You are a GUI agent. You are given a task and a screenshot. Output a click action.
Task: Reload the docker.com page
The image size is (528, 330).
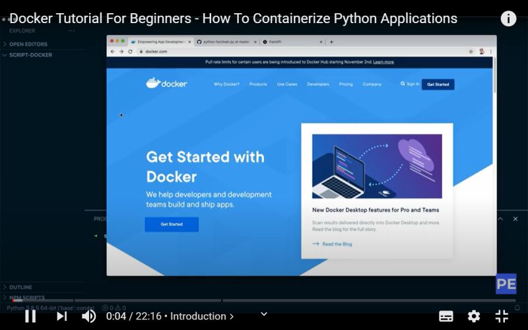coord(130,51)
